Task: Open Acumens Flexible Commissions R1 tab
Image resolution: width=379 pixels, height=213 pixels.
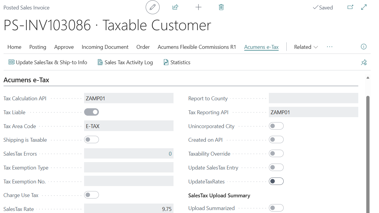Action: coord(197,47)
